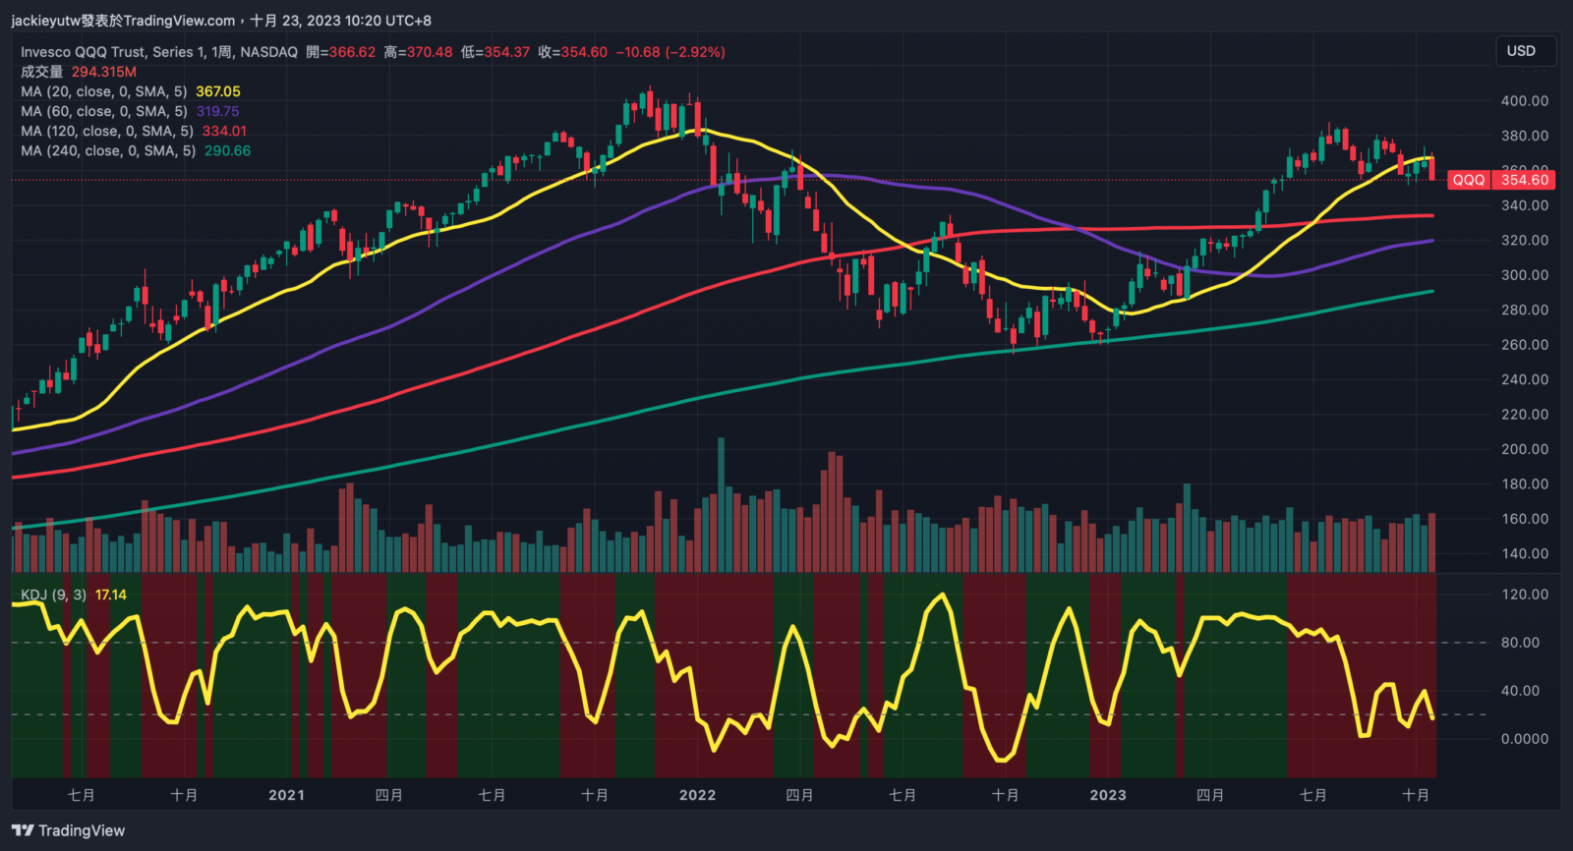
Task: Click the TradingView logo icon
Action: click(23, 831)
